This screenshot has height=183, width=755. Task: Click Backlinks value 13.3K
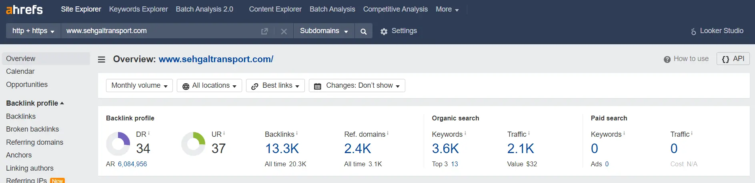tap(282, 149)
